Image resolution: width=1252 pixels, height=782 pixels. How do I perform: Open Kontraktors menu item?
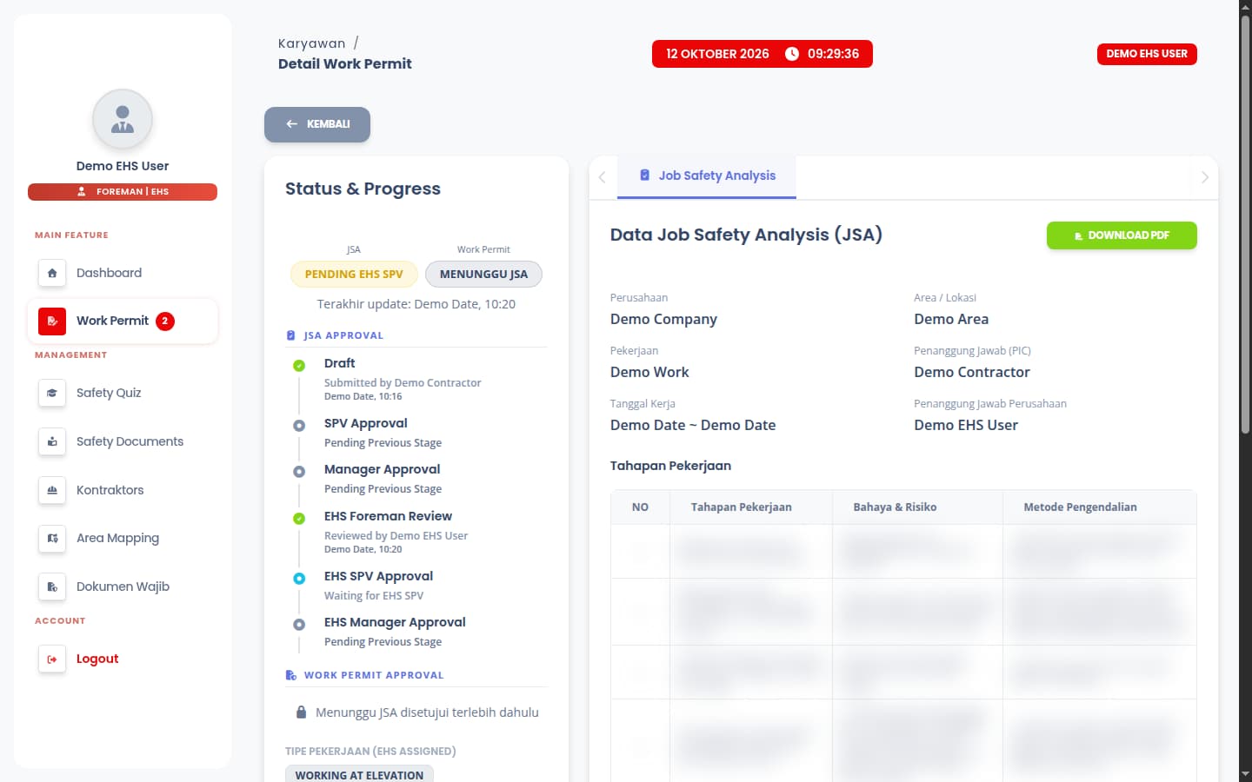[x=123, y=490]
